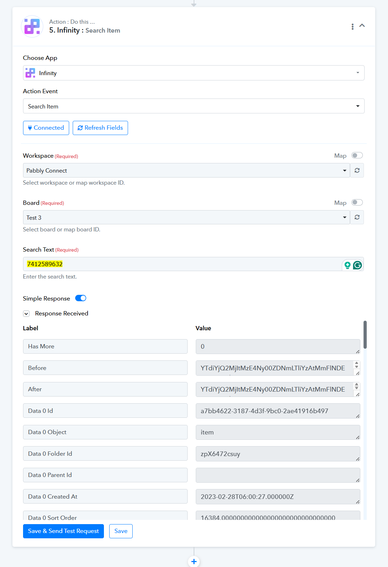The height and width of the screenshot is (567, 388).
Task: Click the empty Data 0 Parent Id value
Action: pyautogui.click(x=278, y=475)
